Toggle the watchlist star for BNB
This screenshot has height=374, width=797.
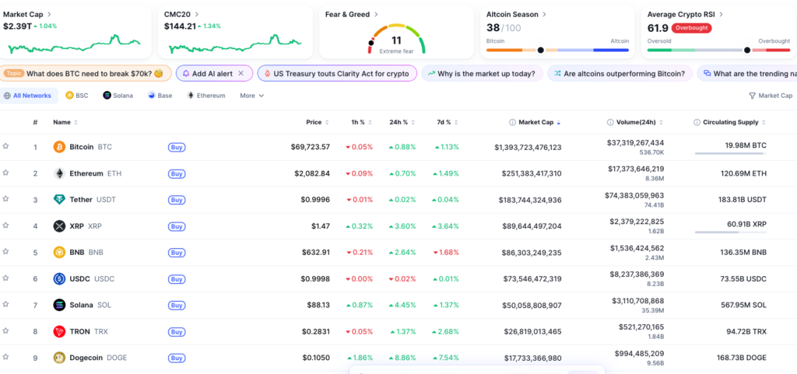click(x=5, y=252)
